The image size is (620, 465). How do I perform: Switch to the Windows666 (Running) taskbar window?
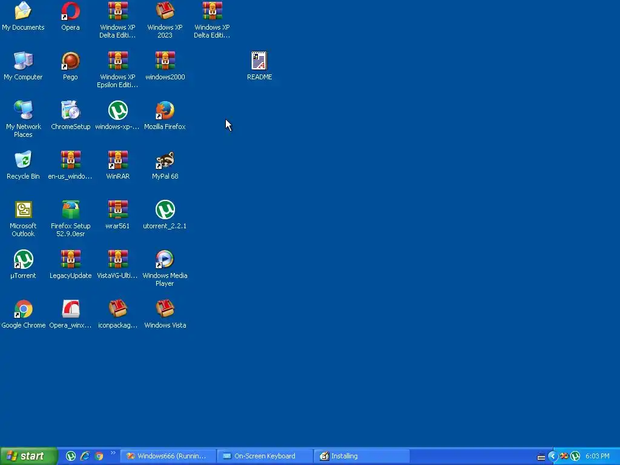(x=168, y=456)
